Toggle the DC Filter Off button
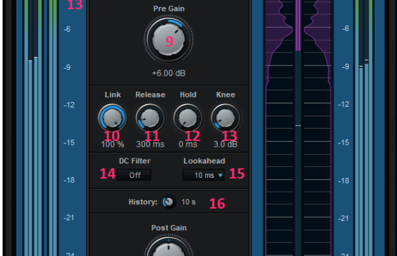This screenshot has height=256, width=397. [134, 175]
